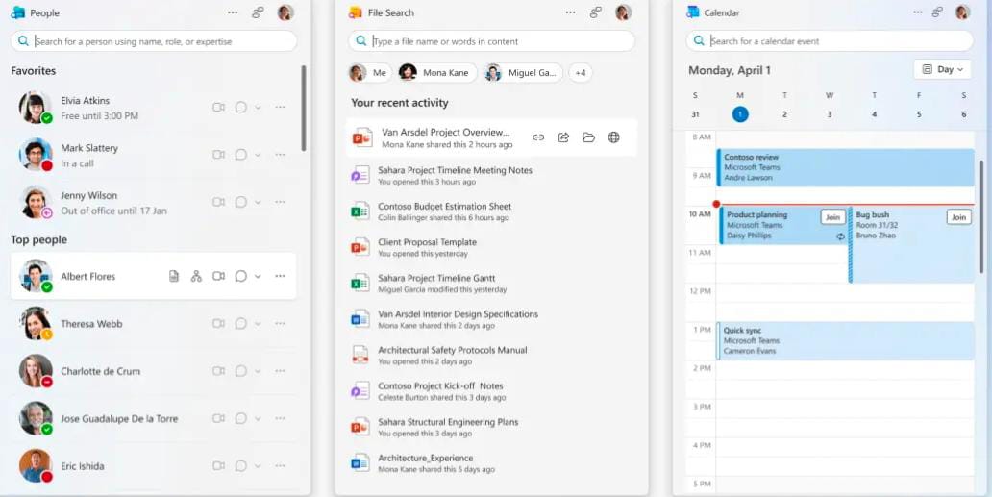The width and height of the screenshot is (992, 497).
Task: Filter files by Mona Kane
Action: click(x=437, y=73)
